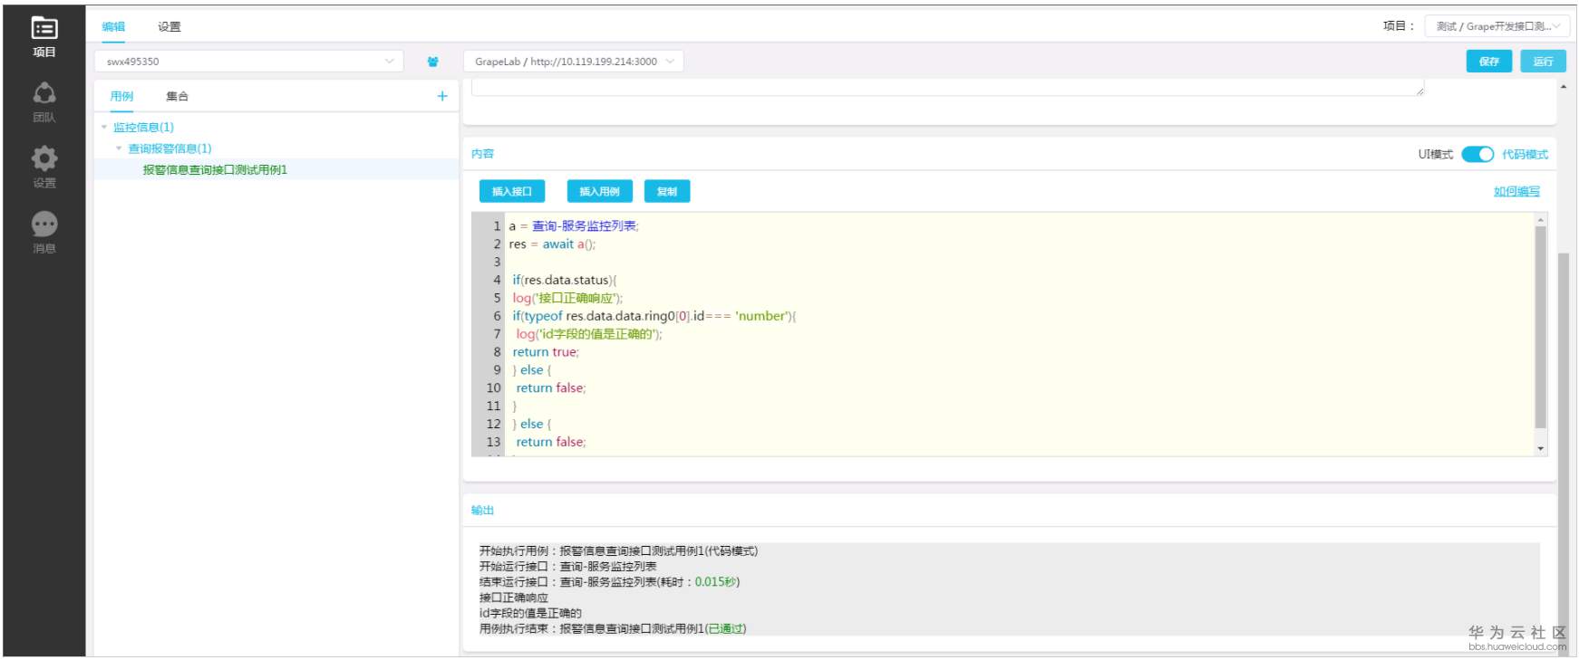1579x660 pixels.
Task: Click code line with typeof res.data.data.ring0[0].id
Action: pyautogui.click(x=654, y=316)
